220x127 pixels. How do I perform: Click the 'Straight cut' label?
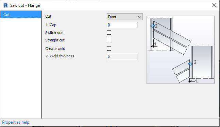pos(55,40)
